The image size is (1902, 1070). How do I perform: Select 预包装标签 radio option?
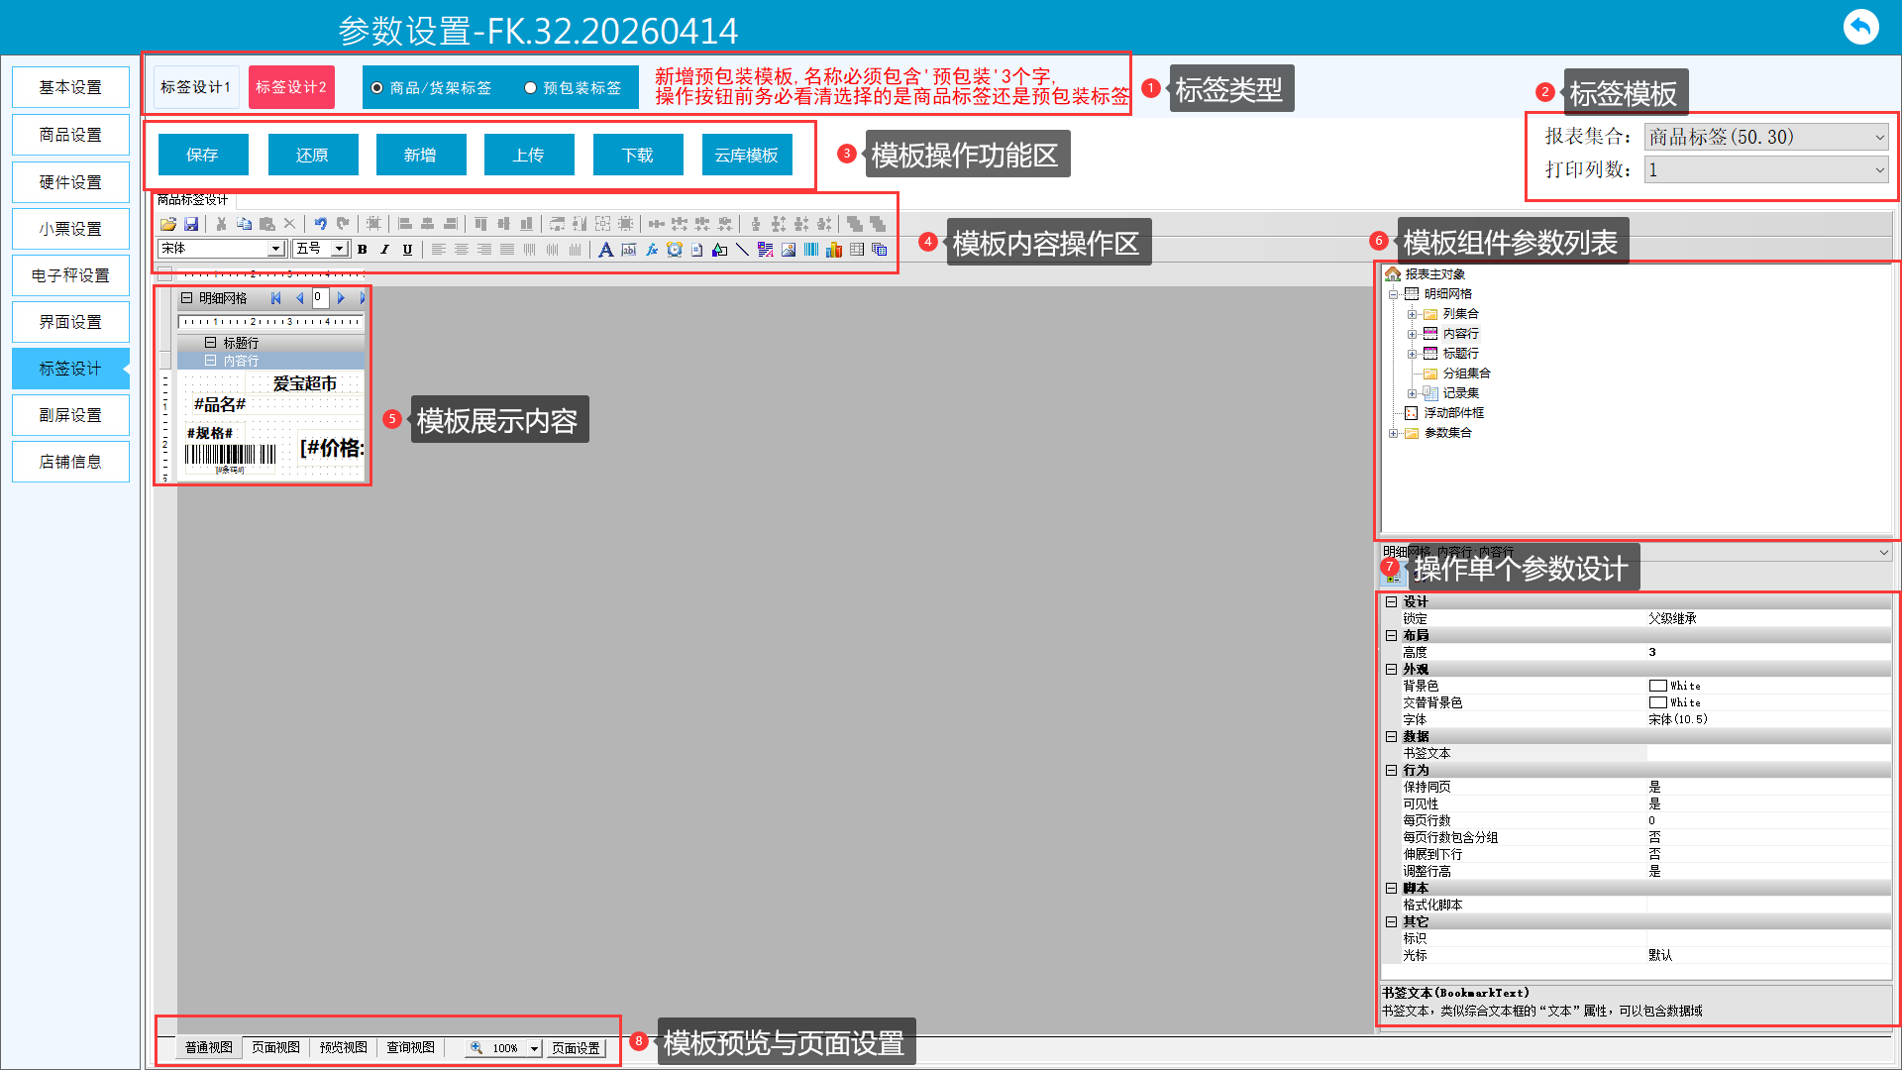531,88
